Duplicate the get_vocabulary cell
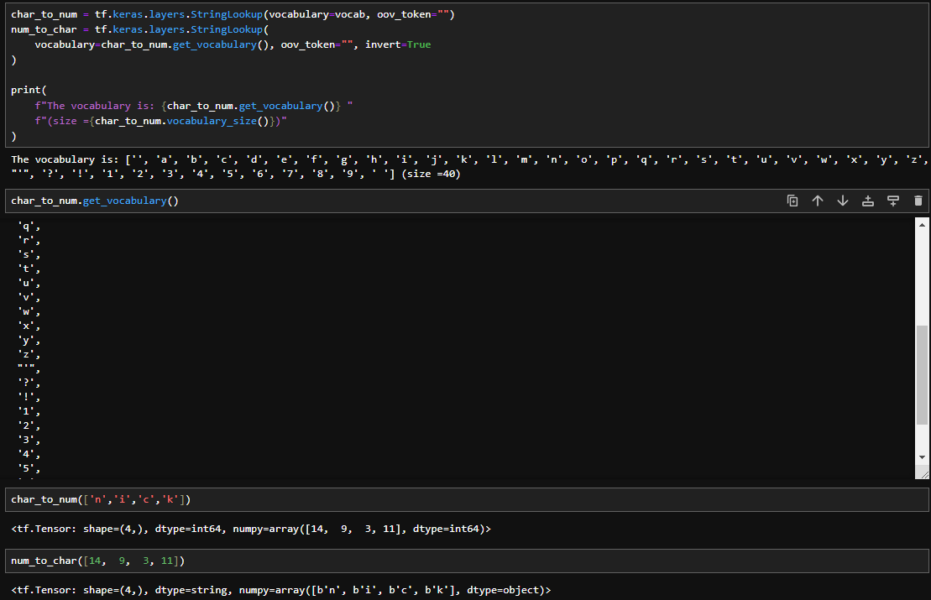 tap(792, 201)
